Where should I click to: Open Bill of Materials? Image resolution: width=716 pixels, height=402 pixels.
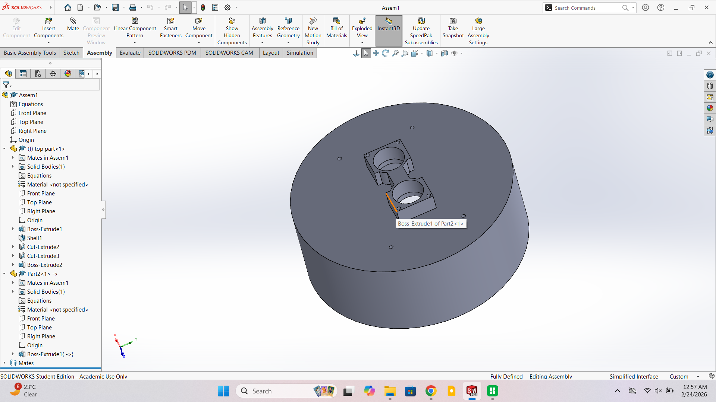click(337, 28)
